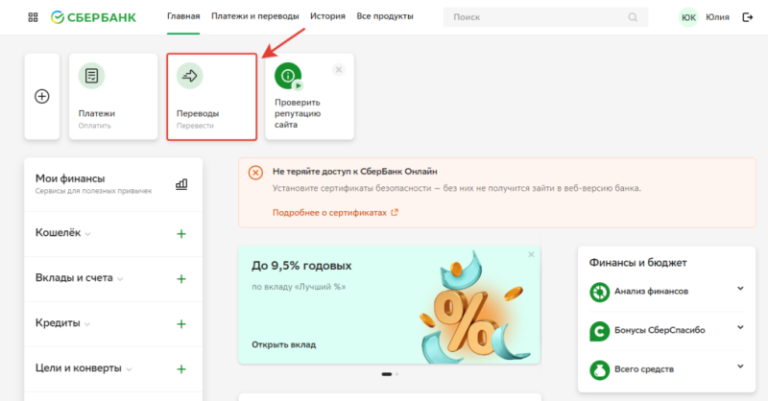Open the Переводы Перевести card
The image size is (768, 401).
tap(211, 97)
